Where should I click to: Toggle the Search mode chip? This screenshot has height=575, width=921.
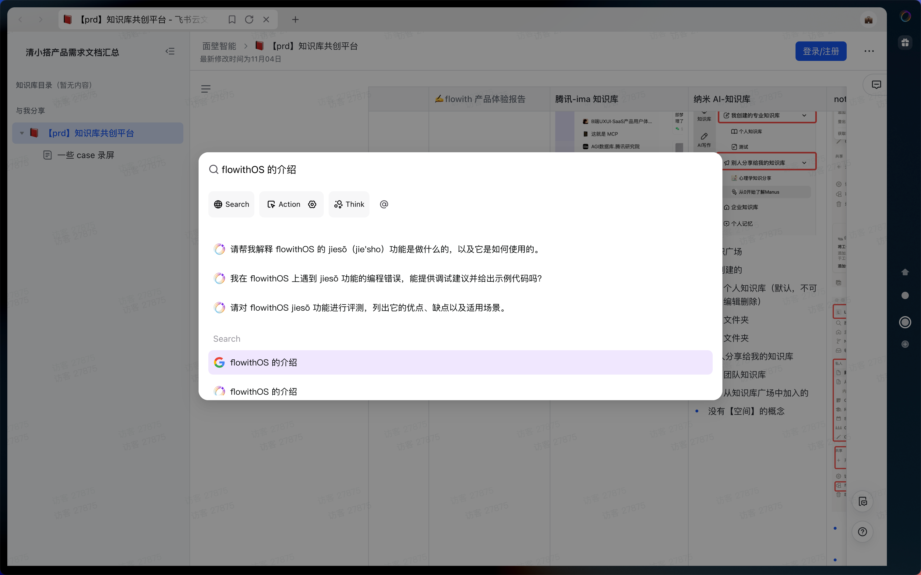(x=231, y=204)
